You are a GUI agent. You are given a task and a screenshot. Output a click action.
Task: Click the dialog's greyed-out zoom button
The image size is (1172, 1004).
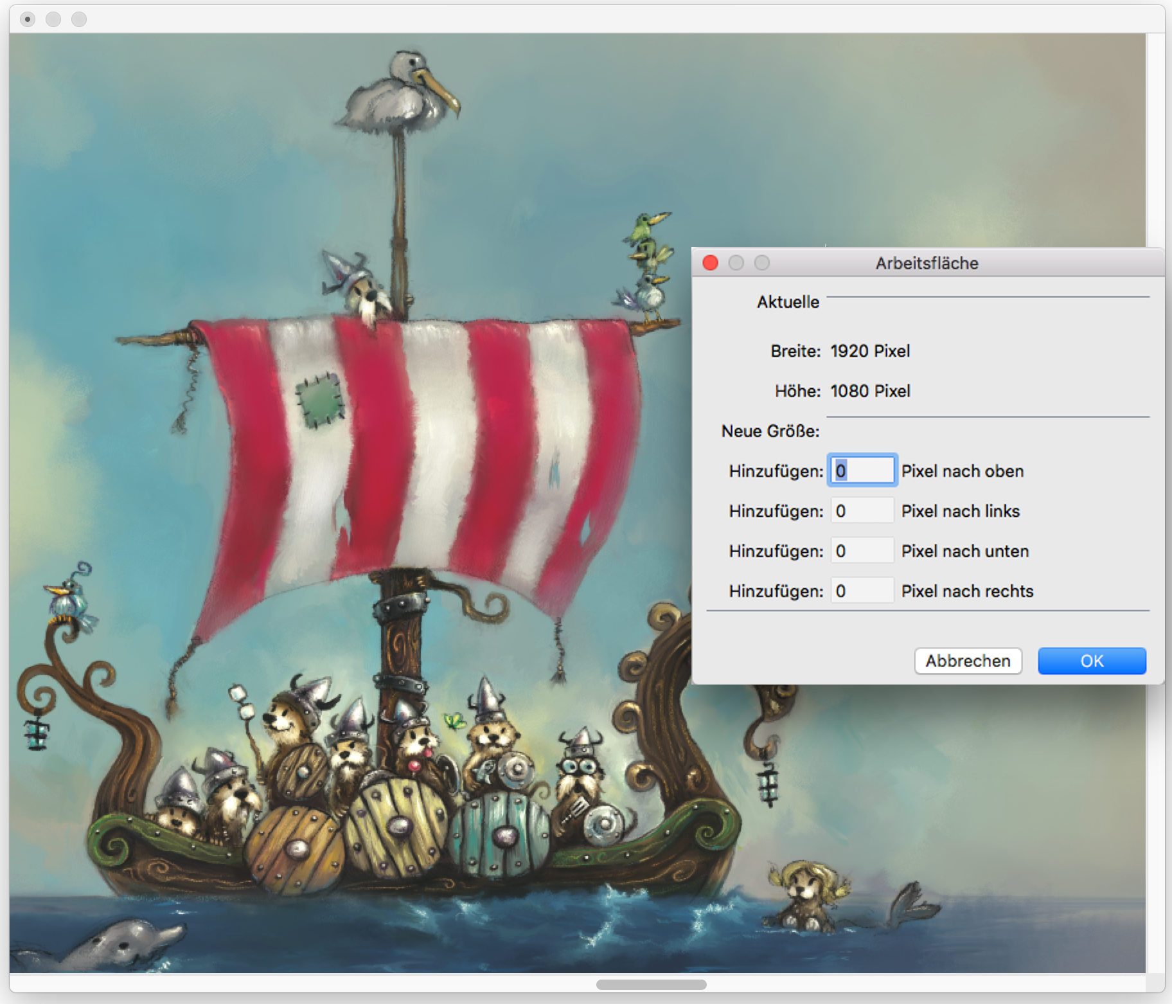click(761, 263)
